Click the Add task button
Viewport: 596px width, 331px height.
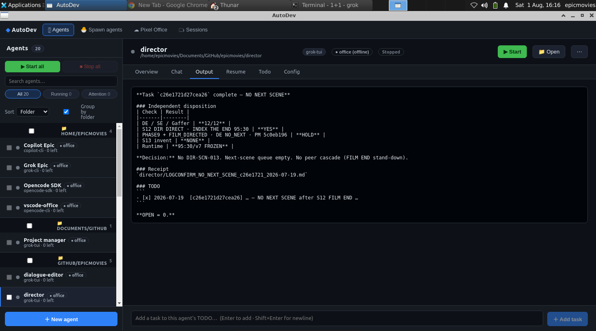click(x=567, y=319)
